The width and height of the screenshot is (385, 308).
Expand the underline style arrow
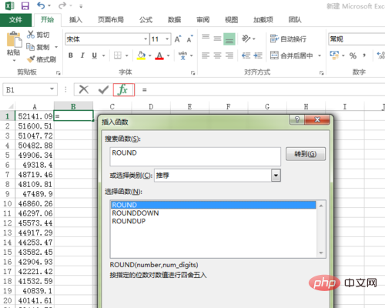point(104,55)
